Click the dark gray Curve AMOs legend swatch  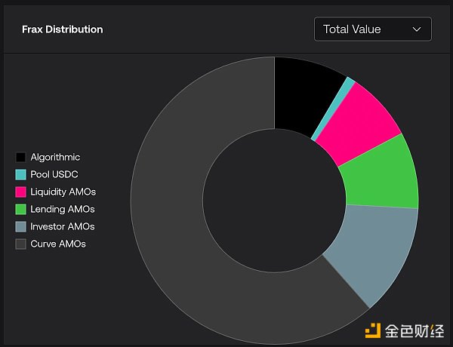point(21,244)
